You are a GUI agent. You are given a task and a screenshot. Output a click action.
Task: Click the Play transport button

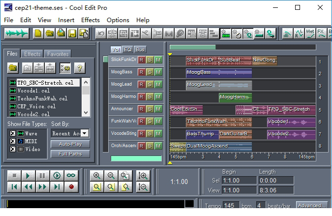pyautogui.click(x=29, y=176)
